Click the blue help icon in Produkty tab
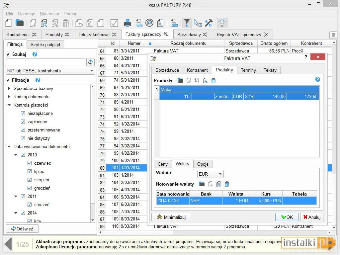This screenshot has height=255, width=340. tap(318, 79)
